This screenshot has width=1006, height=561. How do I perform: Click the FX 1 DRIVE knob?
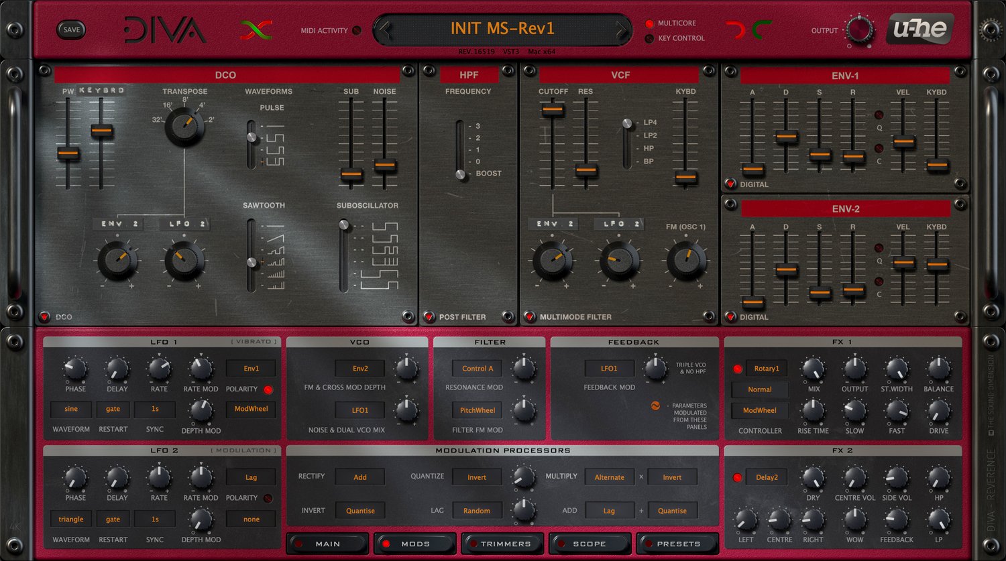(x=938, y=410)
